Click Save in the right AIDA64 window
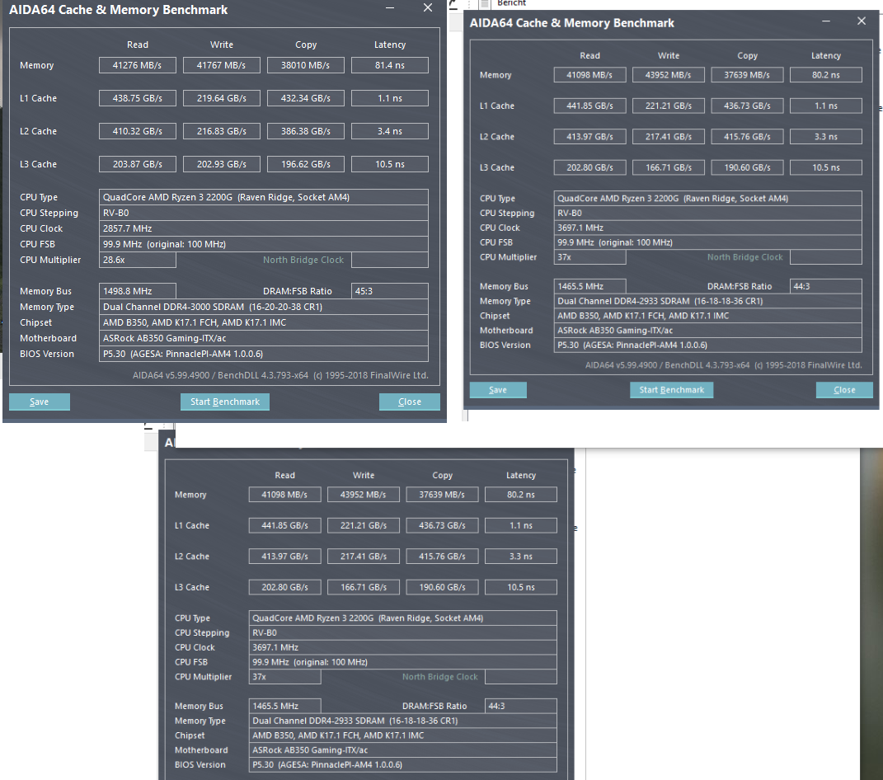The image size is (883, 780). [498, 390]
